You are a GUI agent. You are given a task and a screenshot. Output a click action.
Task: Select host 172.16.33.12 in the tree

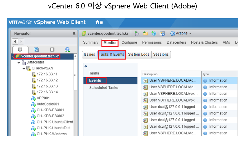pos(47,80)
